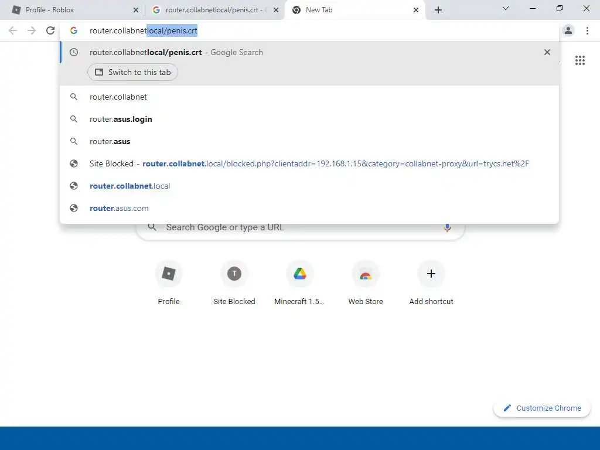The height and width of the screenshot is (450, 600).
Task: Open the Profile Roblox shortcut
Action: pos(169,283)
